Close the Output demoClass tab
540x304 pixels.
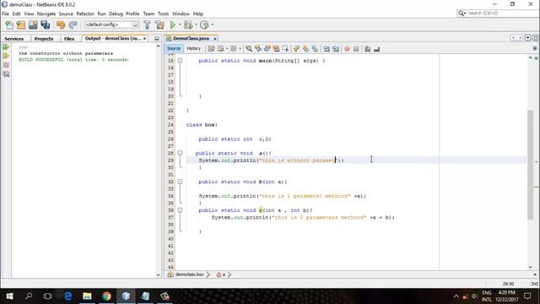coord(144,39)
